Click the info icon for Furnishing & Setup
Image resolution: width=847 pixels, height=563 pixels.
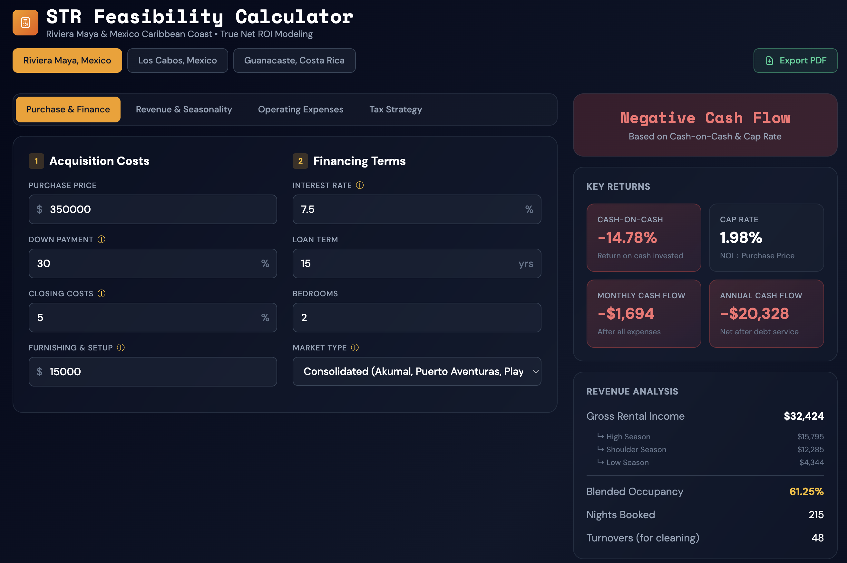click(x=121, y=348)
